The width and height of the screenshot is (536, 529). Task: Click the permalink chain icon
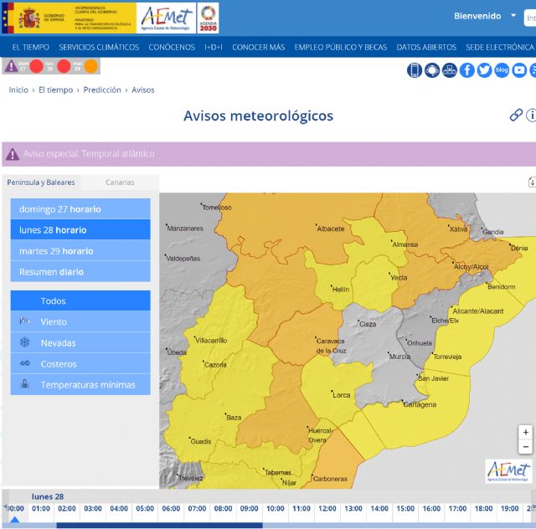(516, 116)
